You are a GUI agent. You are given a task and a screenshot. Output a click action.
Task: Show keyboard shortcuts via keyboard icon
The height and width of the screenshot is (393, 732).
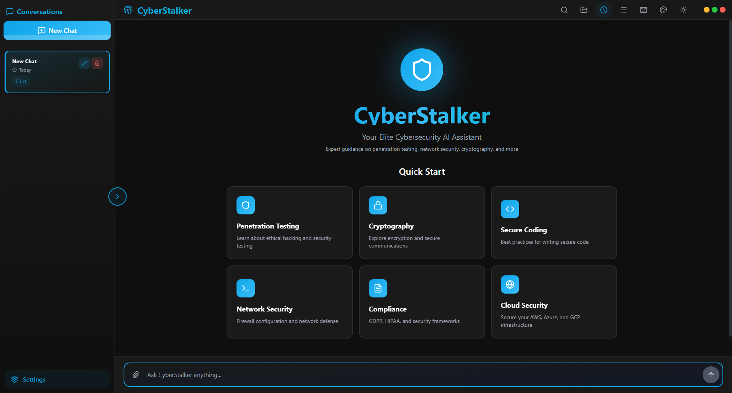[x=643, y=10]
